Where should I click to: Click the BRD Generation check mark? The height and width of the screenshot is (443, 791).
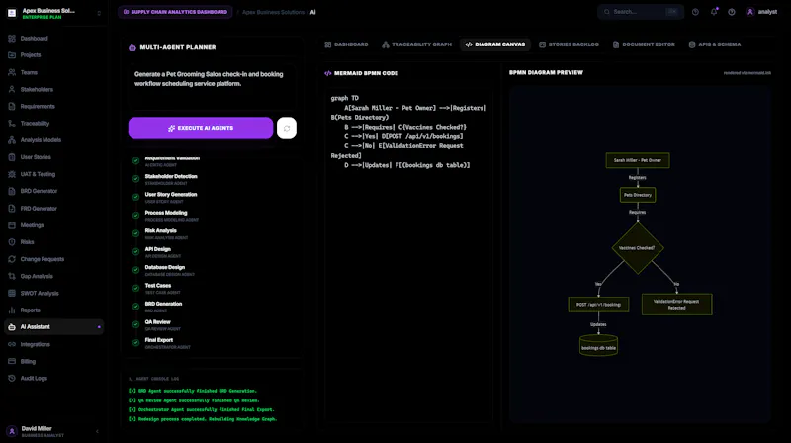pos(135,307)
